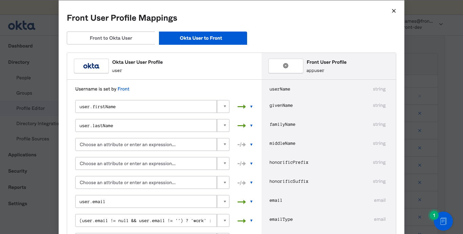This screenshot has height=234, width=463.
Task: Click green mapping arrow for email
Action: point(242,201)
